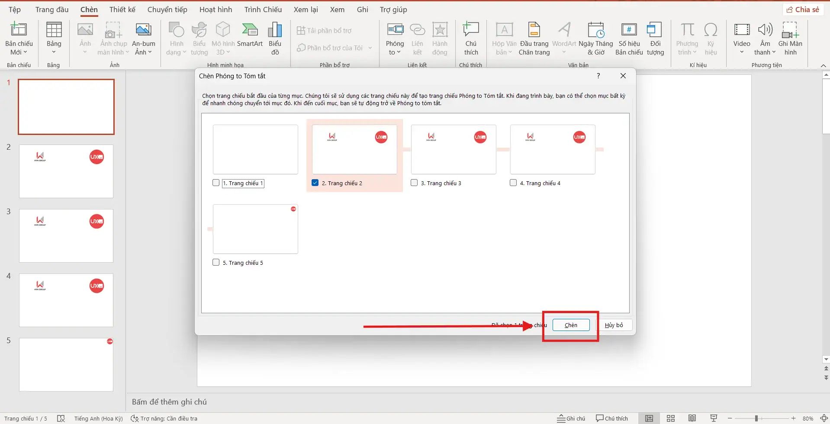Start Ghi Màn hình screen recording
Image resolution: width=830 pixels, height=424 pixels.
point(791,38)
